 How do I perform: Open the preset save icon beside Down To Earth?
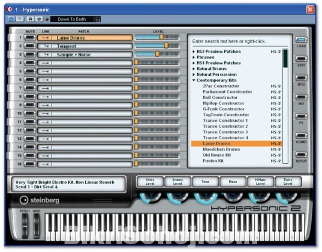click(x=98, y=19)
